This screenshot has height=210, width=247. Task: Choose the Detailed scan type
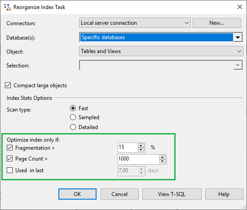click(x=73, y=127)
